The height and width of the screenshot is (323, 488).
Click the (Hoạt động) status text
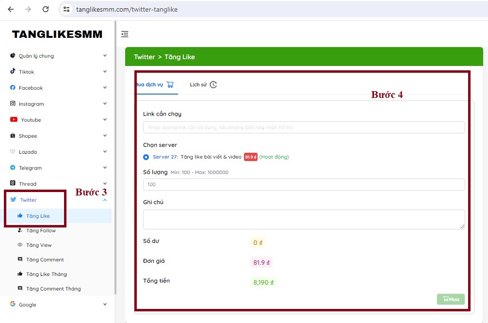pyautogui.click(x=274, y=157)
